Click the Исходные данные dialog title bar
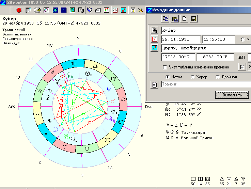The image size is (251, 189). coord(199,10)
